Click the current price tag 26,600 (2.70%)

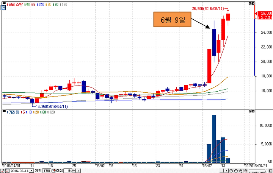(x=265, y=15)
